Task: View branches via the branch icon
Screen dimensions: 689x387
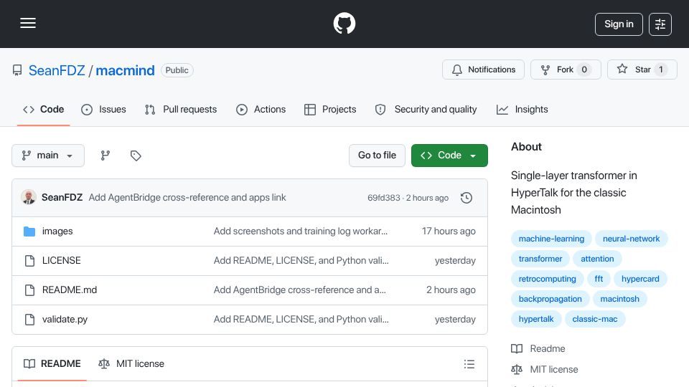Action: click(105, 156)
